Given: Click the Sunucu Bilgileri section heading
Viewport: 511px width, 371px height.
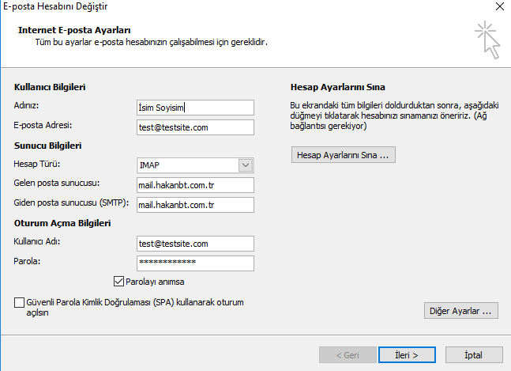Looking at the screenshot, I should coord(48,146).
